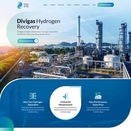
Task: Click the factory building icon
Action: [98, 96]
